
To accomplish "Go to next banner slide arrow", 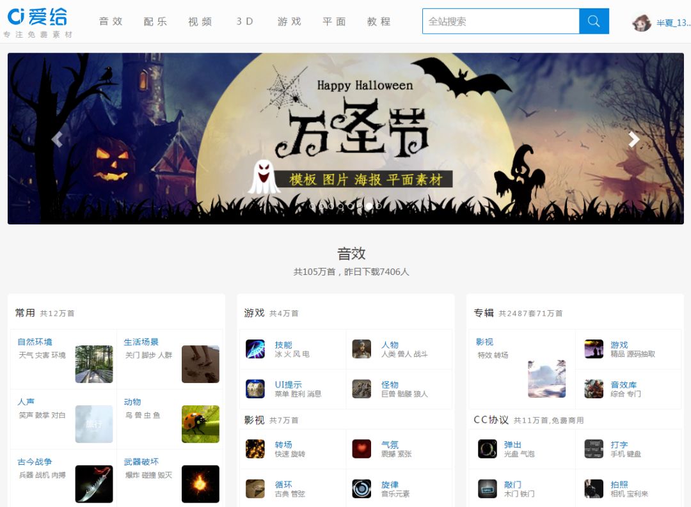I will [x=633, y=139].
